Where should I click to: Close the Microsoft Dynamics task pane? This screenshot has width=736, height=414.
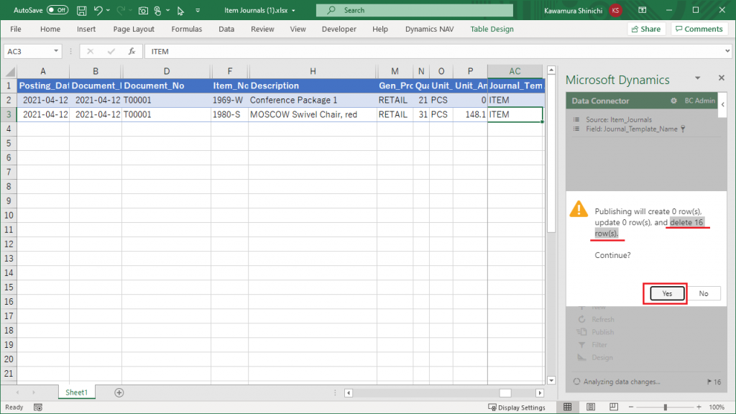pyautogui.click(x=722, y=78)
